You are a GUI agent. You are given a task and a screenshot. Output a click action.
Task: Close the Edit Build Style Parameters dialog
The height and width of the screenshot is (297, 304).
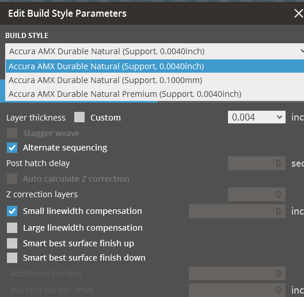pos(299,13)
